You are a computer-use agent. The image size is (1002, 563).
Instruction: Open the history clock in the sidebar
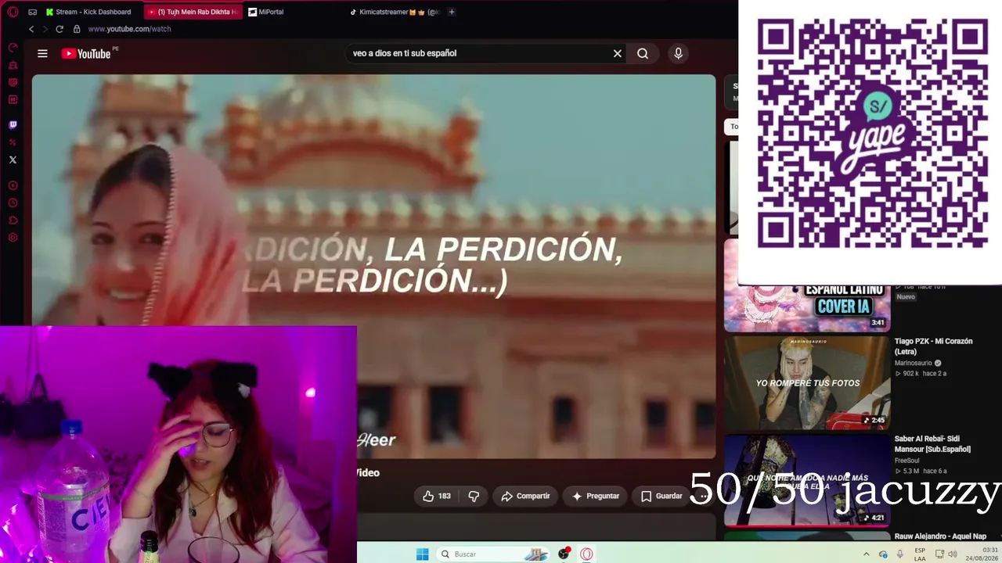(x=13, y=203)
